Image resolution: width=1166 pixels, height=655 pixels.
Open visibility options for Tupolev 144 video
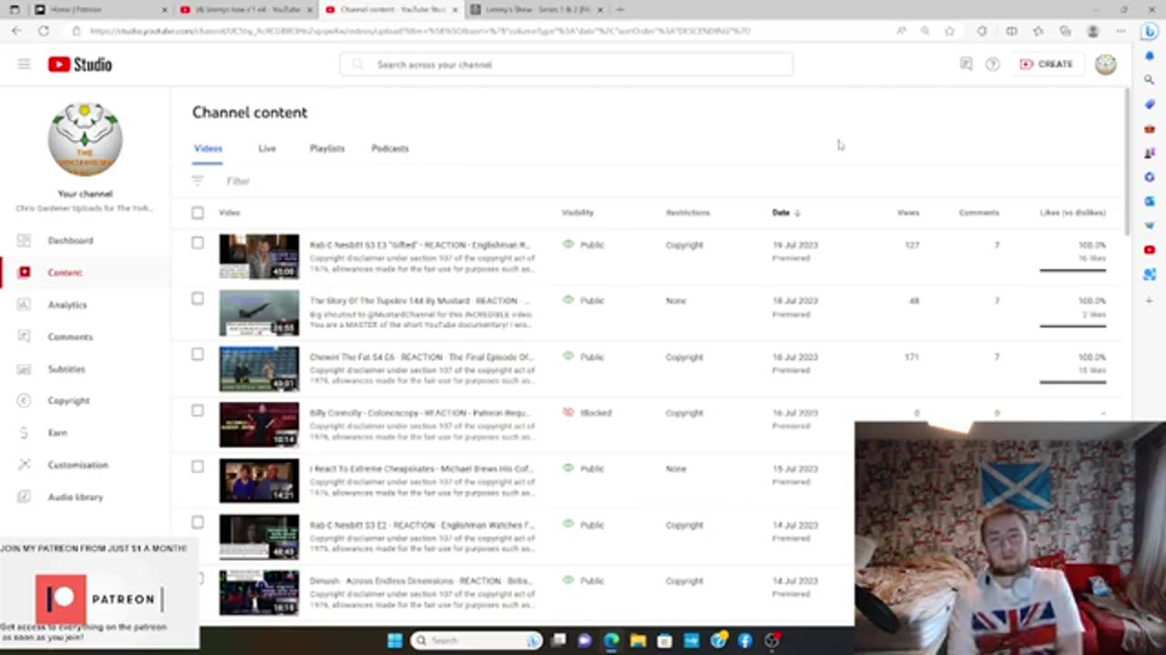584,300
